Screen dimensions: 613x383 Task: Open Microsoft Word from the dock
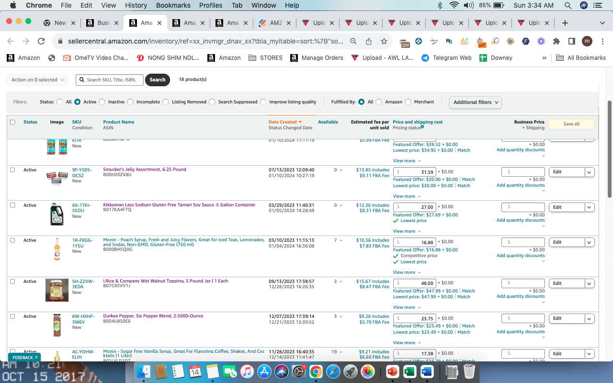tap(426, 371)
